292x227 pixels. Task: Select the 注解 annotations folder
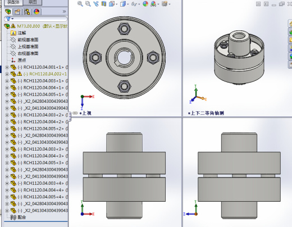(x=19, y=33)
